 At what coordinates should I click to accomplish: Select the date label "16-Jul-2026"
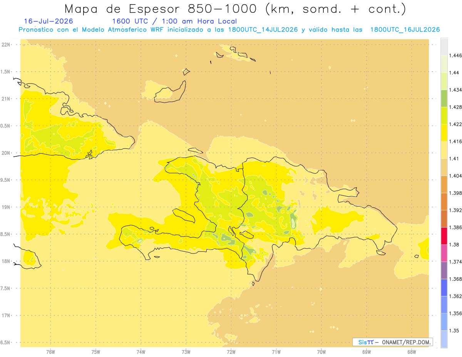tap(49, 21)
